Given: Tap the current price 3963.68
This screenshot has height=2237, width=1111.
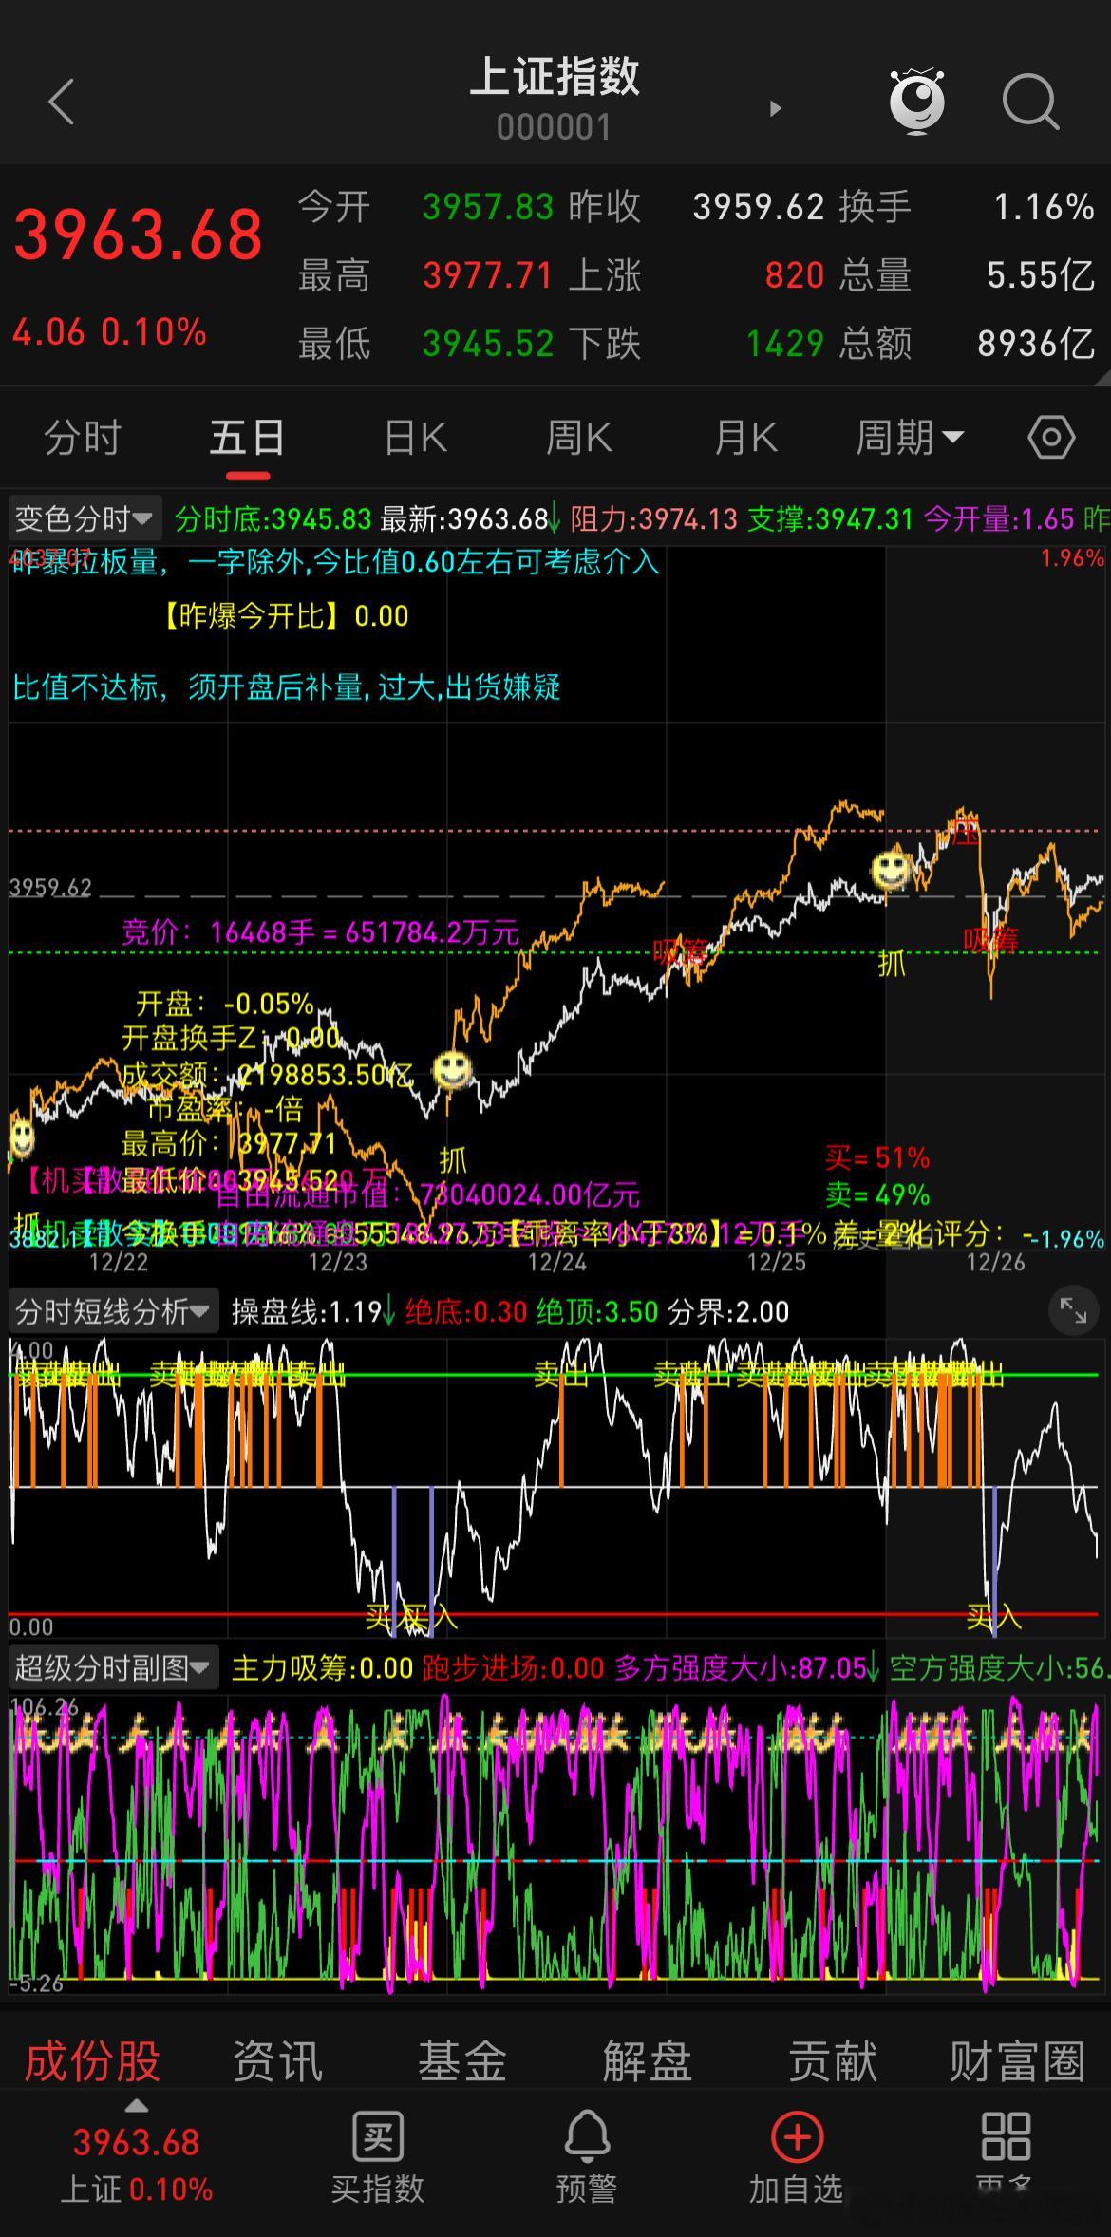Looking at the screenshot, I should pos(138,235).
